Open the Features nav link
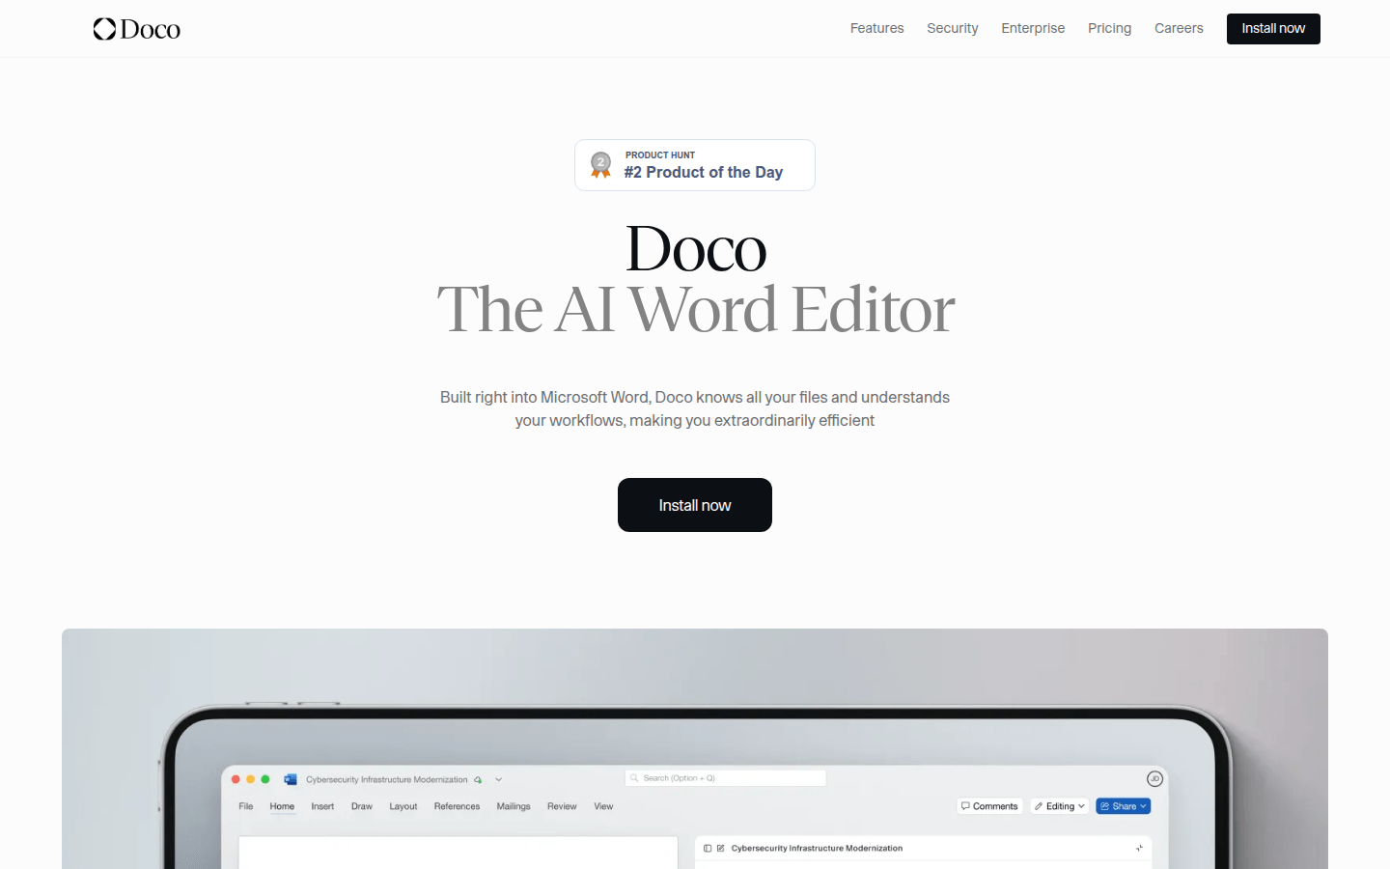This screenshot has height=869, width=1390. (x=876, y=29)
